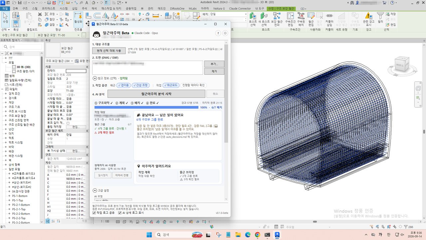426x240 pixels.
Task: Click 철근아주미 분석 시작 button
Action: tap(156, 94)
